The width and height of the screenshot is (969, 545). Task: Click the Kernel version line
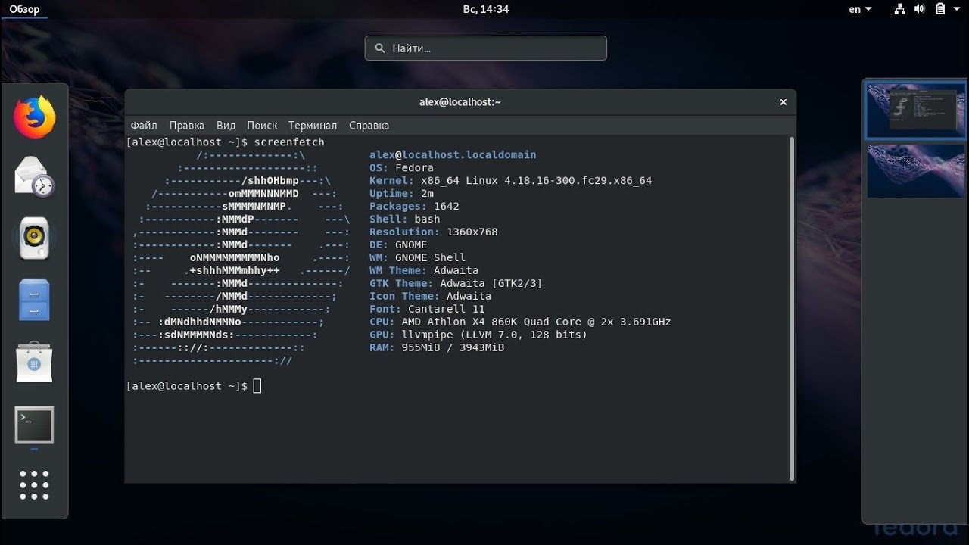(510, 181)
